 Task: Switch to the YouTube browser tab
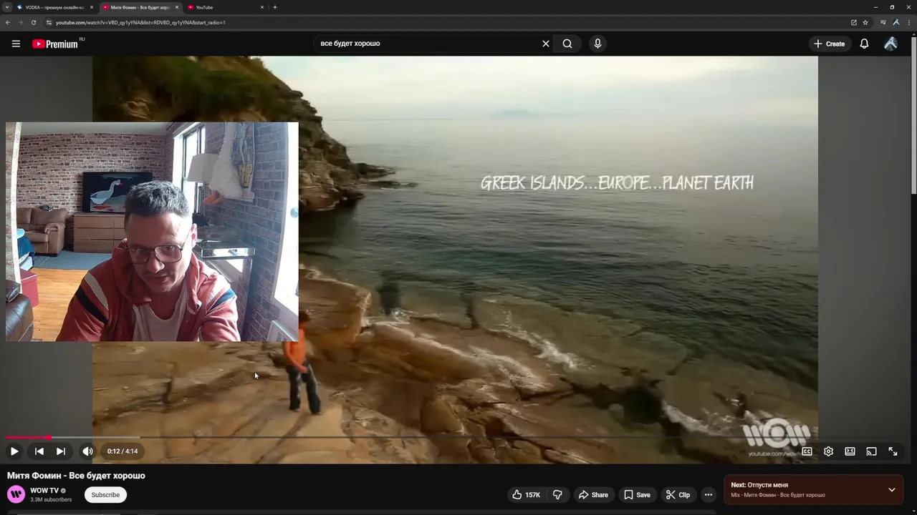click(x=224, y=7)
